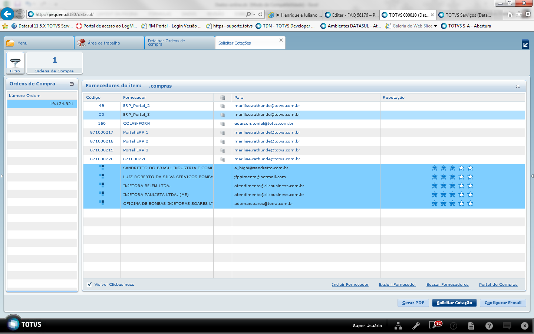Collapse the Ordens de Compra panel
The width and height of the screenshot is (534, 334).
[x=72, y=84]
